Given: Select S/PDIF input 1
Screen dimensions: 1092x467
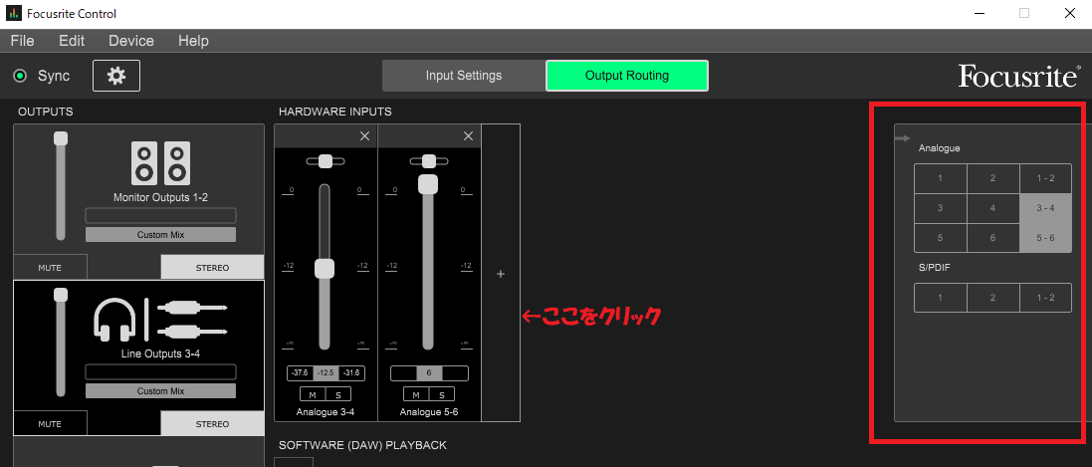Looking at the screenshot, I should [940, 298].
